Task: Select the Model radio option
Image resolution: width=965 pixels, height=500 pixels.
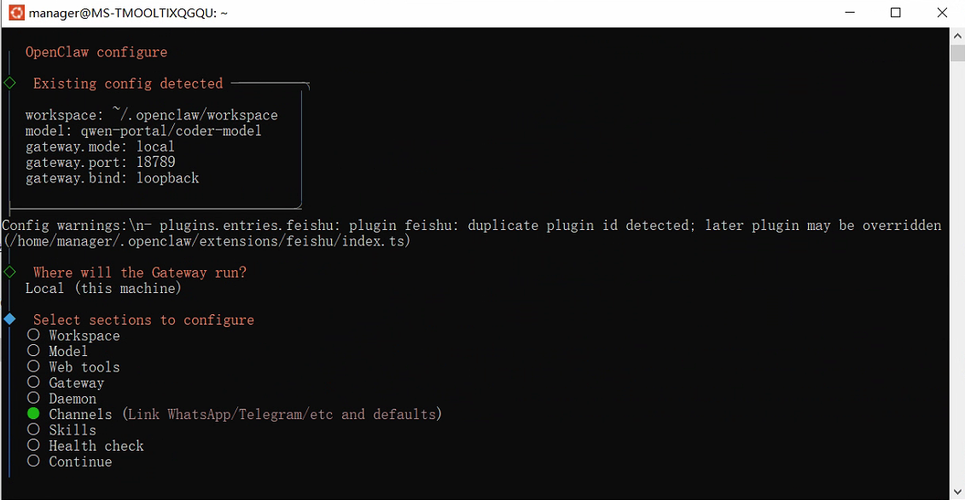Action: [x=33, y=351]
